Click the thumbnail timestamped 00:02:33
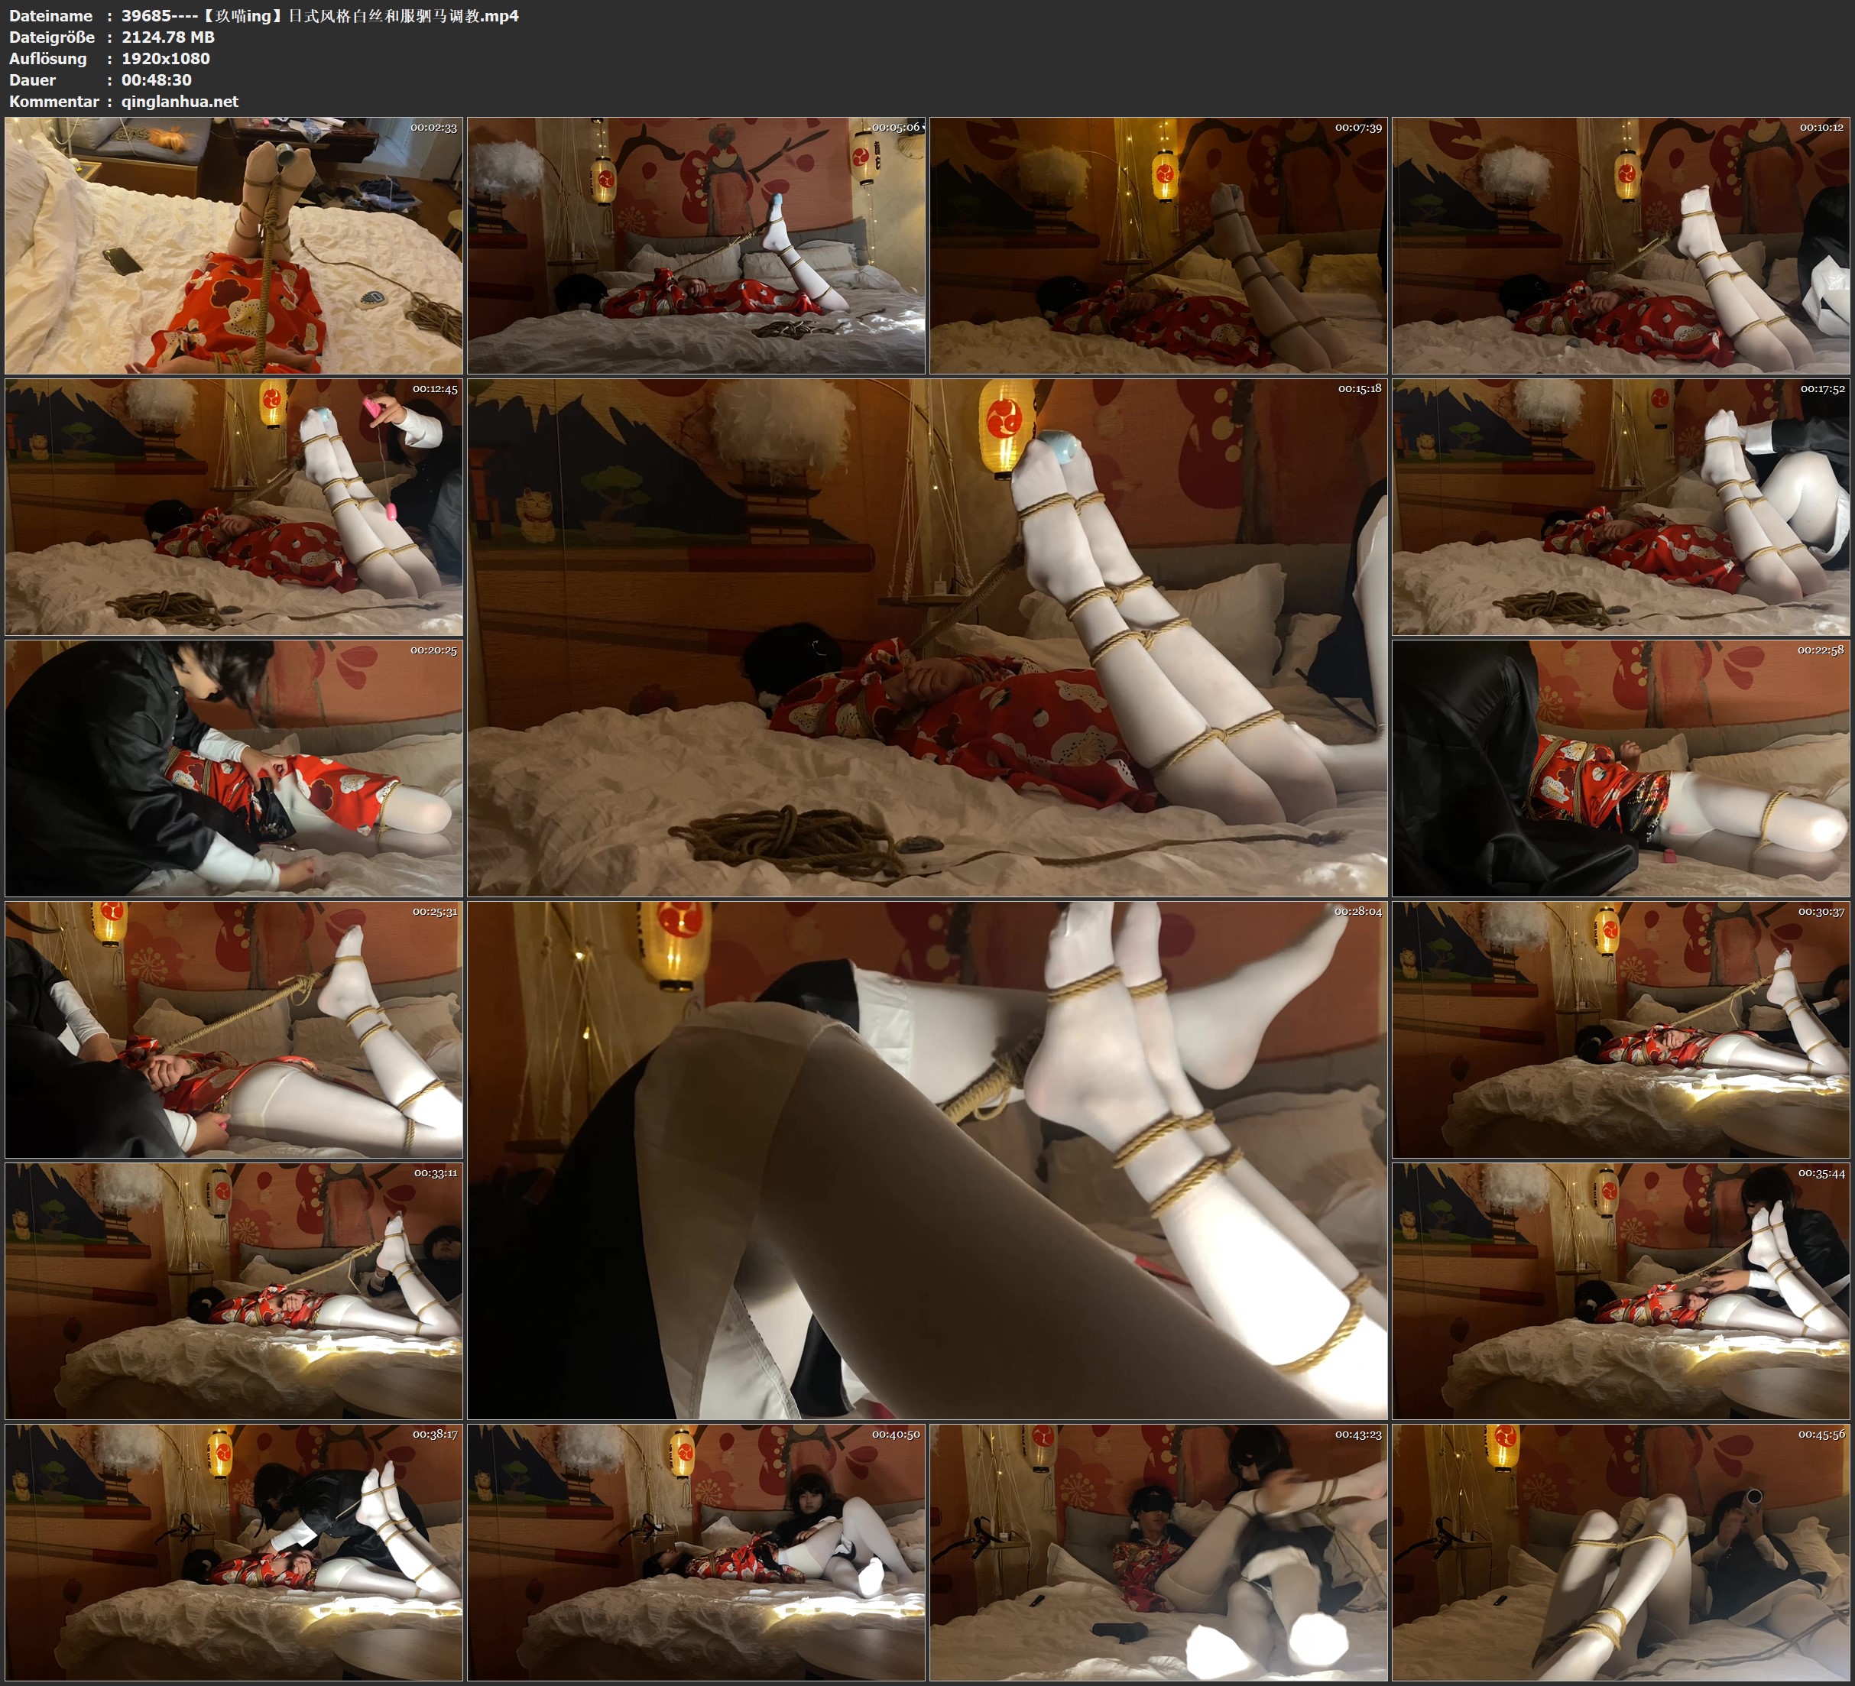 (234, 245)
